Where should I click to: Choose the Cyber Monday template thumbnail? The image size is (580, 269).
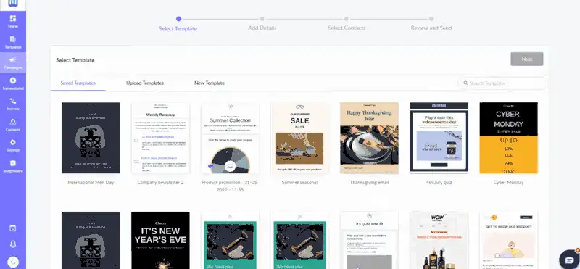coord(509,138)
